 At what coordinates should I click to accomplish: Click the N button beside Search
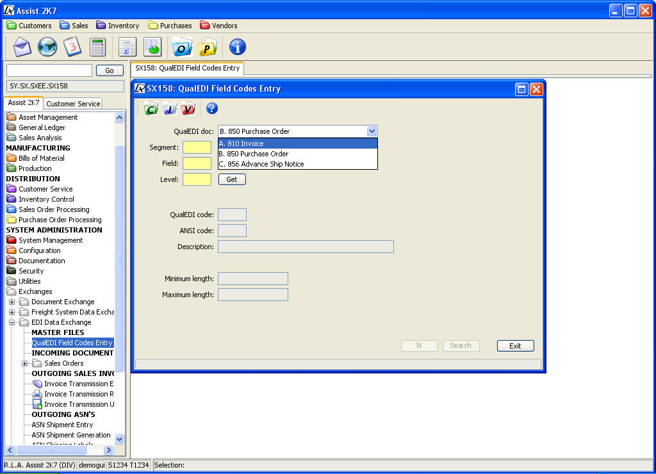pyautogui.click(x=419, y=345)
